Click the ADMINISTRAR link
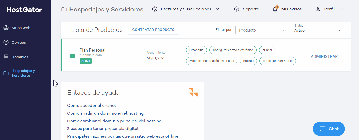 coord(324,57)
